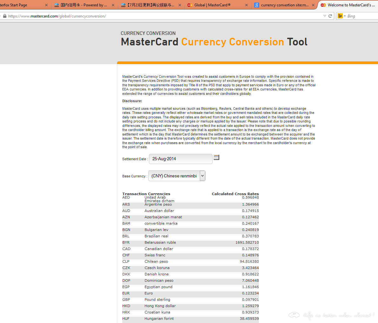Click the 'Belarussian ruble' currency name
Image resolution: width=378 pixels, height=323 pixels.
(160, 242)
